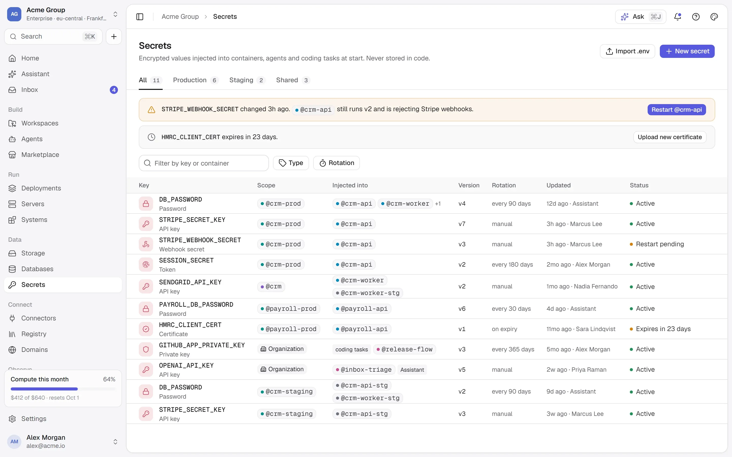
Task: Open Systems in the sidebar
Action: click(x=63, y=219)
